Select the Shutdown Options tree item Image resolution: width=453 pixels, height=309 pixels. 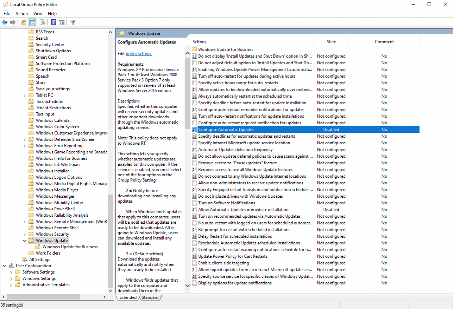tap(53, 51)
